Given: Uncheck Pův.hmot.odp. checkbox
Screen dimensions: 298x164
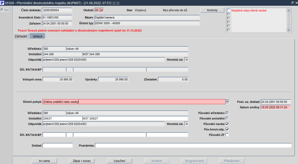Looking at the screenshot, I should [x=227, y=129].
